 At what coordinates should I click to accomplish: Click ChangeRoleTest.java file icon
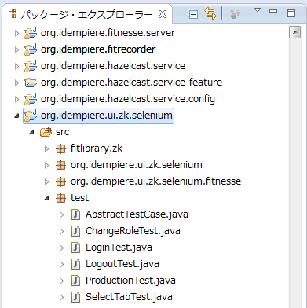point(75,231)
